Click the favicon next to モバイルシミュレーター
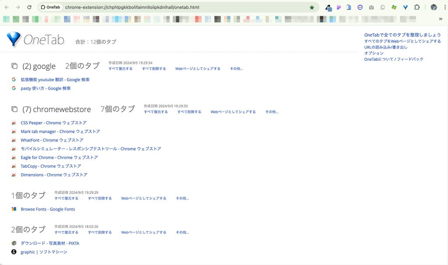This screenshot has width=448, height=265. [x=14, y=149]
